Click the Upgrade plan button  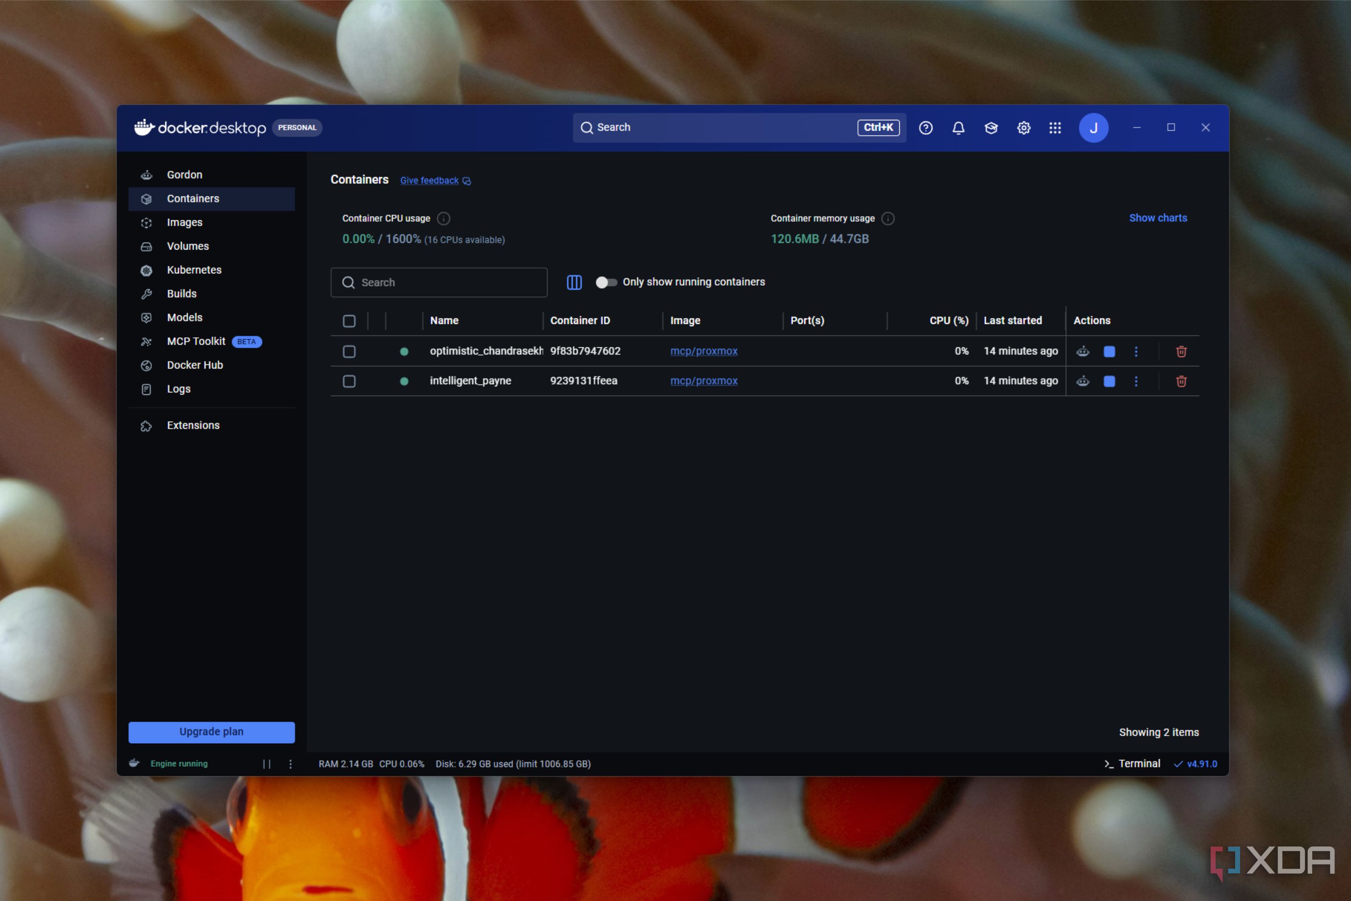click(x=211, y=732)
